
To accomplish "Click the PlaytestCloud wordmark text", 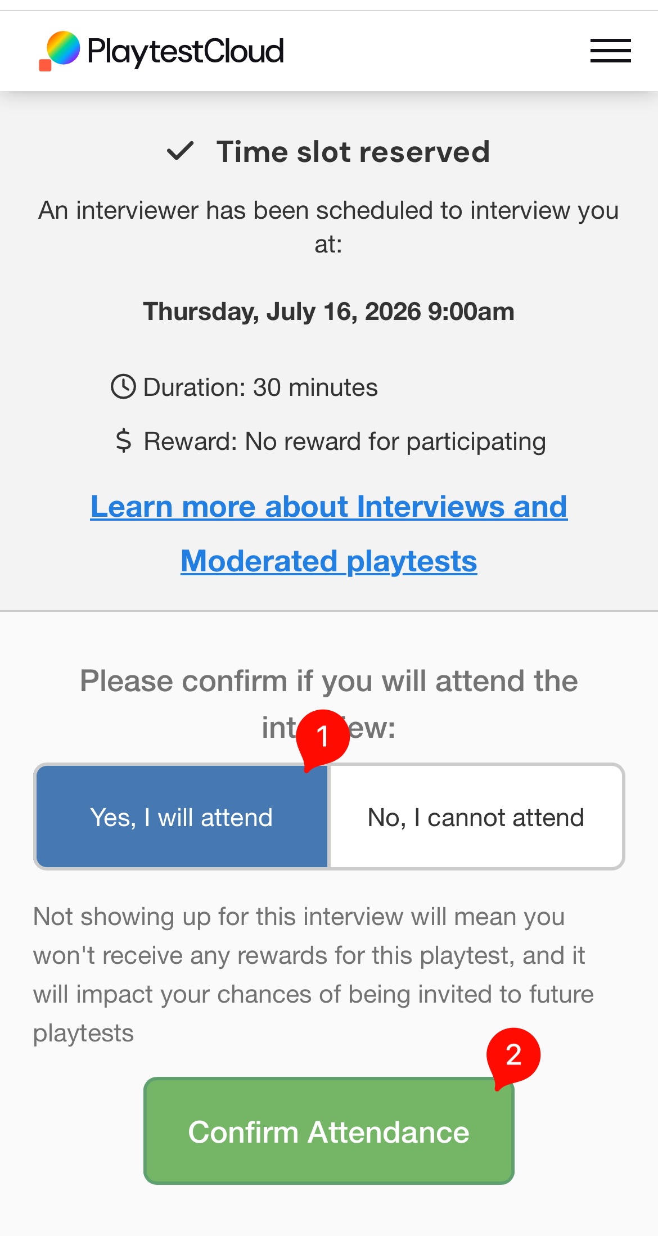I will [186, 51].
